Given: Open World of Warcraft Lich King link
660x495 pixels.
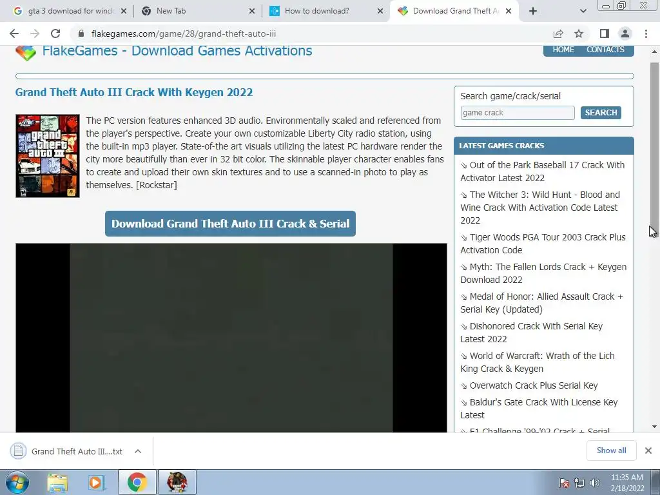Looking at the screenshot, I should click(538, 362).
